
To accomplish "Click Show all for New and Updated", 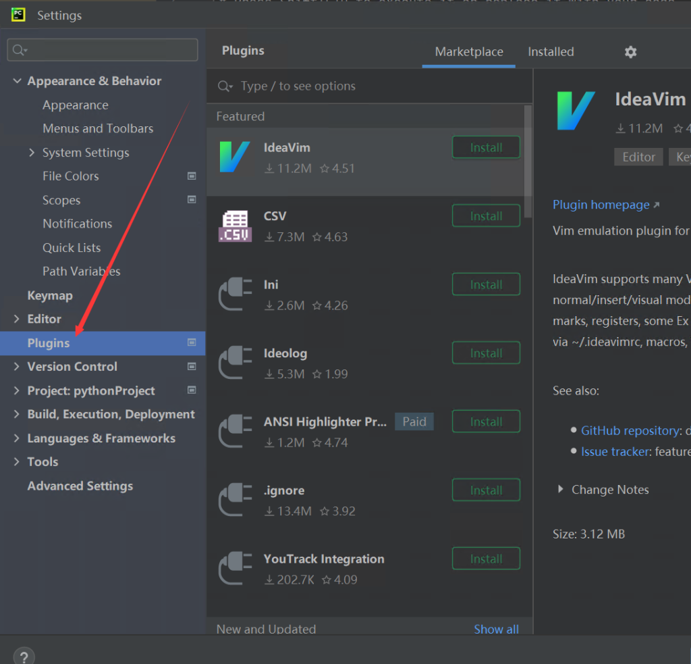I will pos(496,629).
